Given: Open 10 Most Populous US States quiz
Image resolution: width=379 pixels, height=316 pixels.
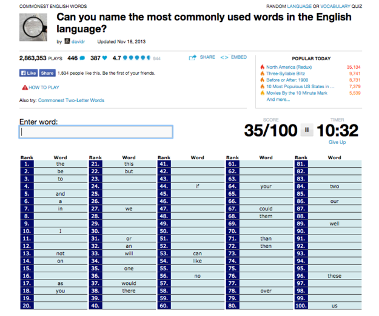Looking at the screenshot, I should point(300,86).
